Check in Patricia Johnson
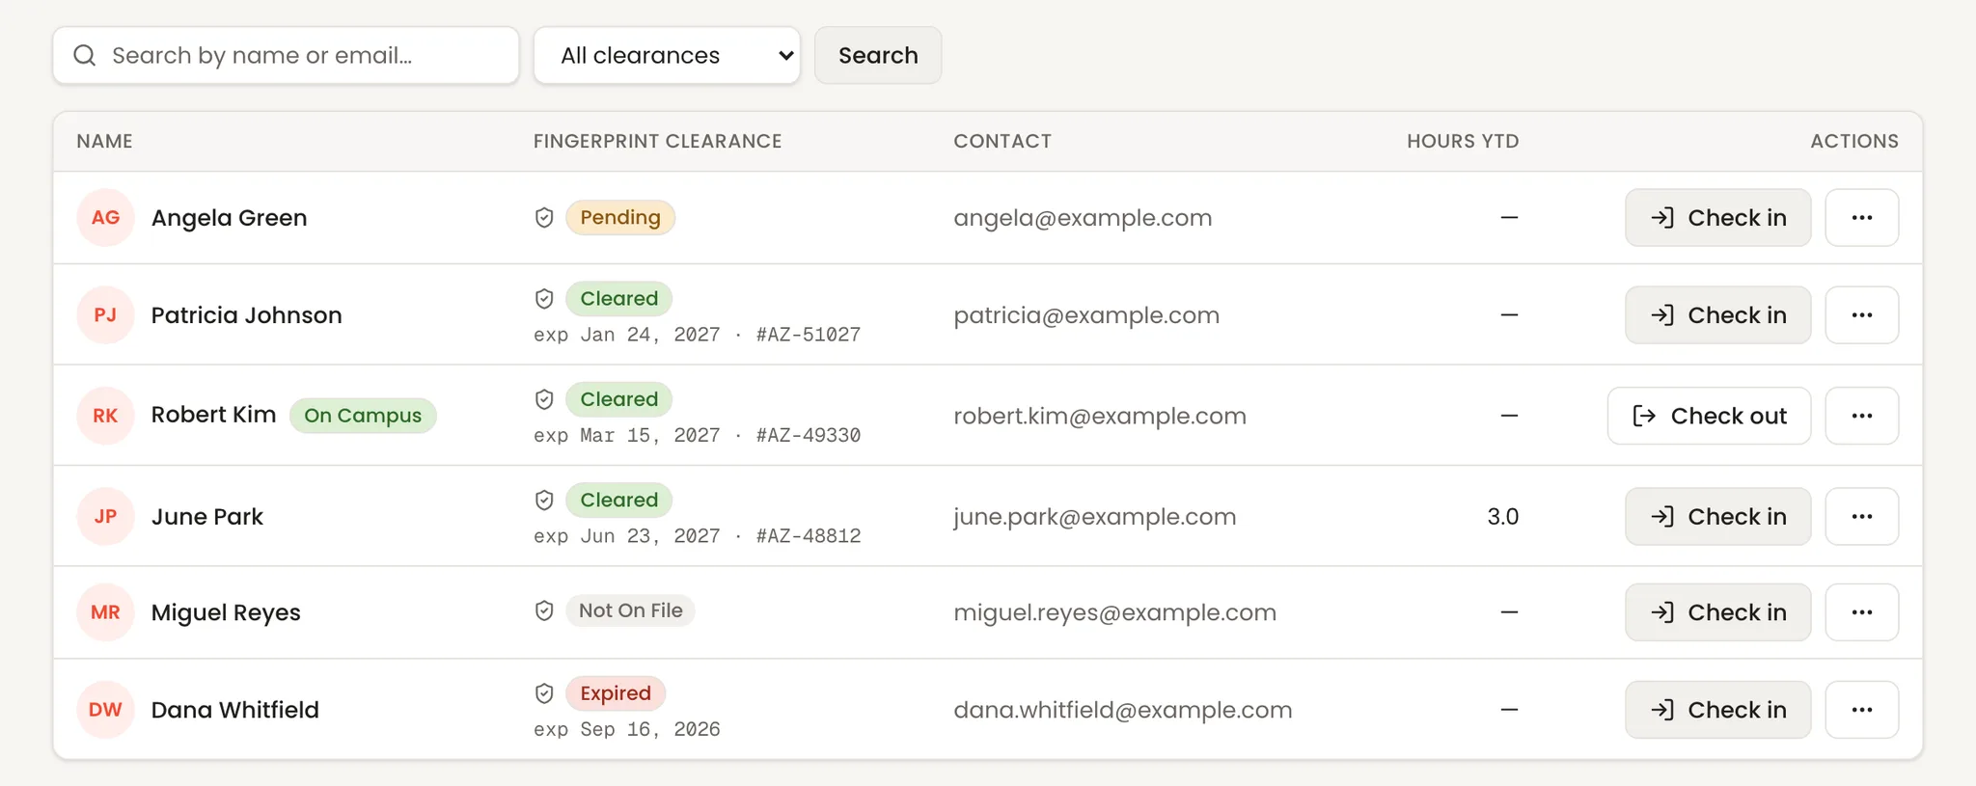 coord(1717,315)
